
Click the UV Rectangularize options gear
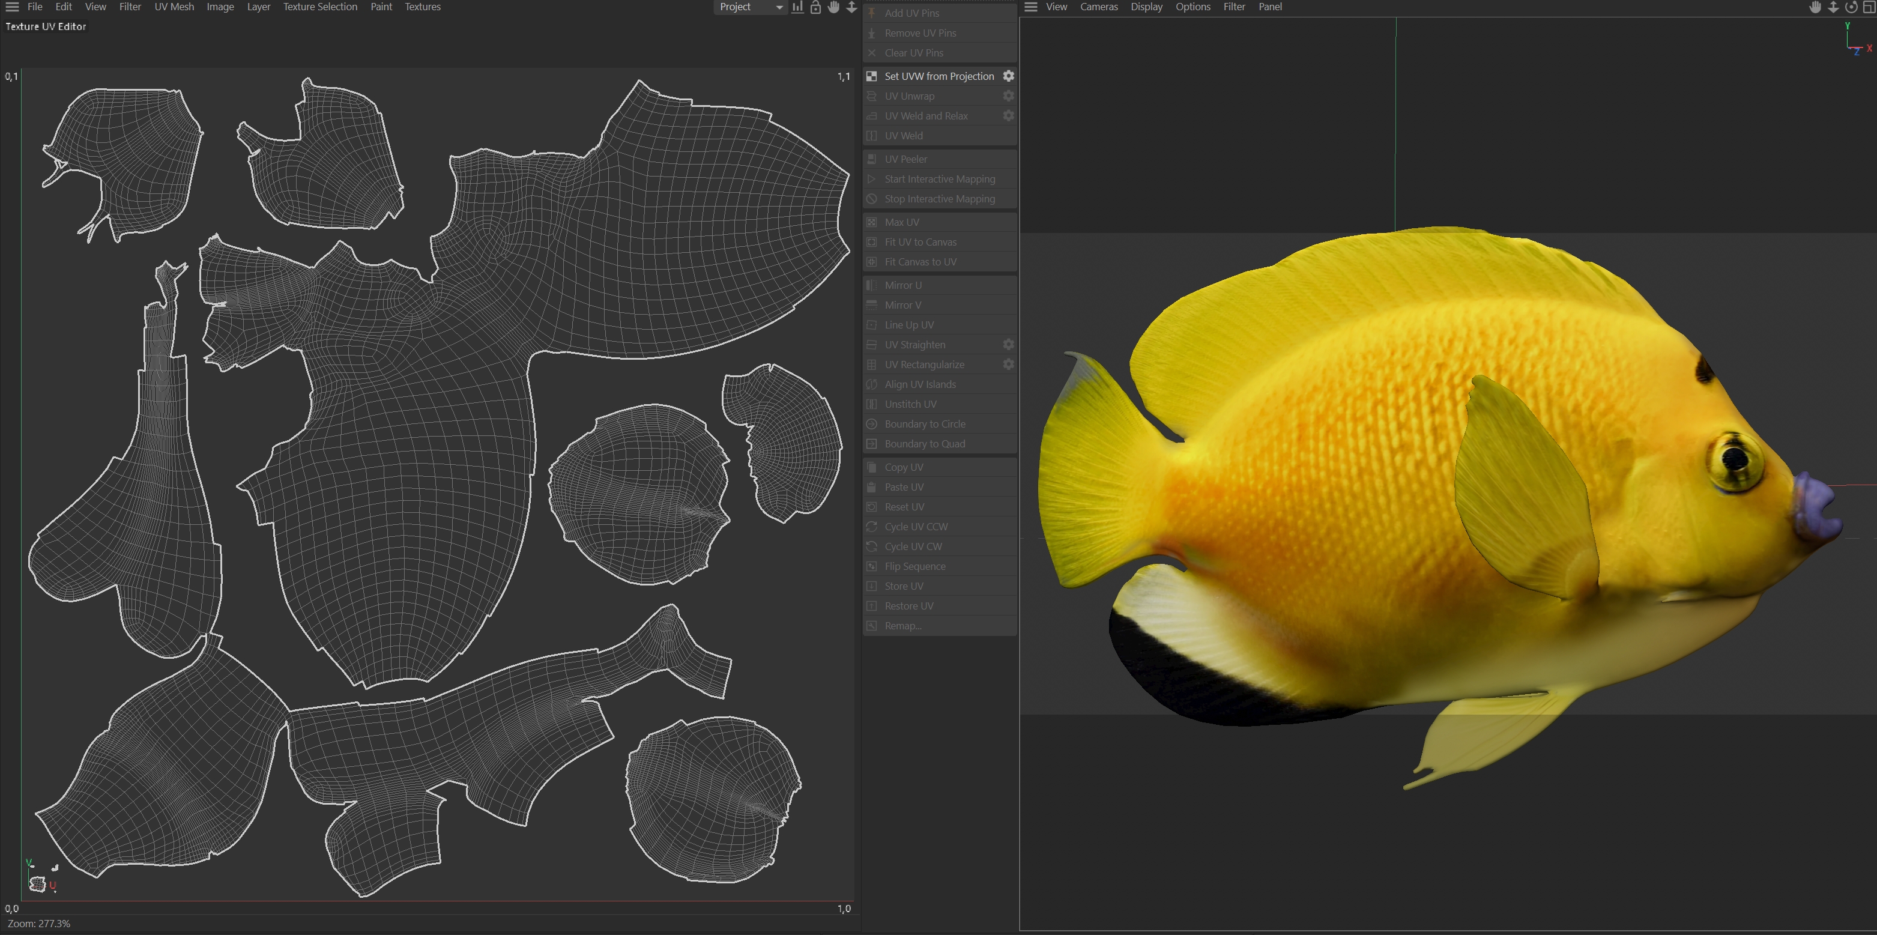pos(1008,364)
